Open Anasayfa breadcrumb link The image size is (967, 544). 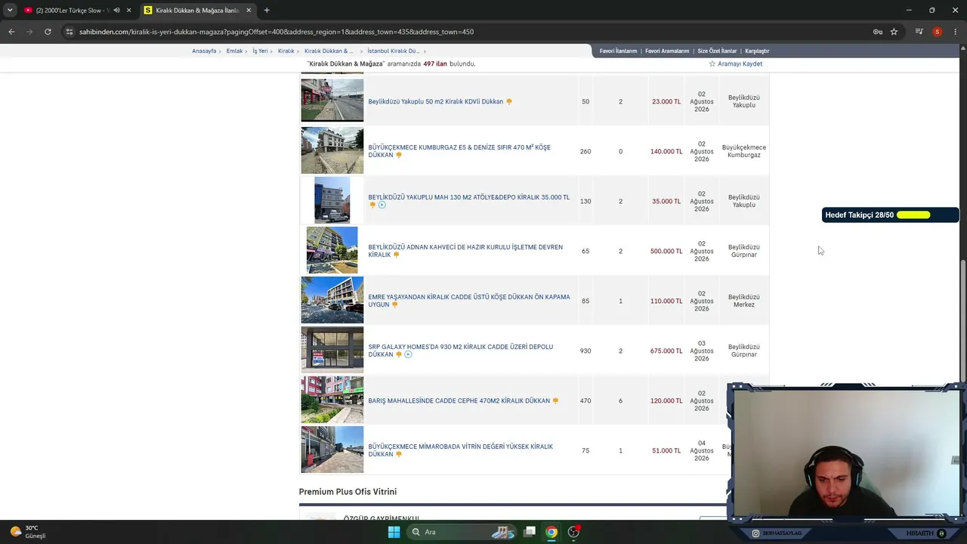204,51
